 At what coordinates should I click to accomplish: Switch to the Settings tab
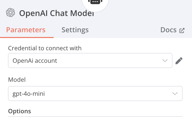click(75, 30)
